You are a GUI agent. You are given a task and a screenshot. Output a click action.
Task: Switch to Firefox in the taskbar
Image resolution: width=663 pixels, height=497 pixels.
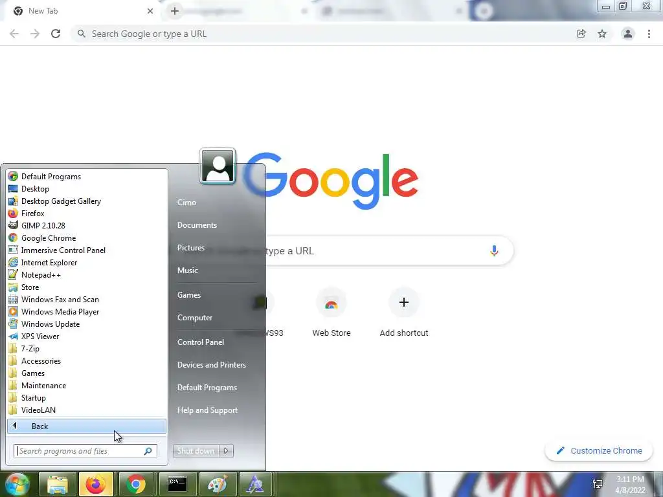96,484
